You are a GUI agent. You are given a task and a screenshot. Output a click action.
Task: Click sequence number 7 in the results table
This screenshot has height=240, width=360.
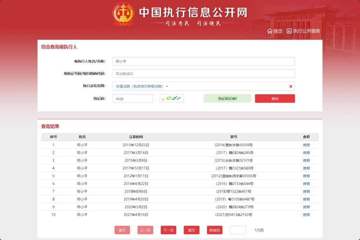[53, 192]
